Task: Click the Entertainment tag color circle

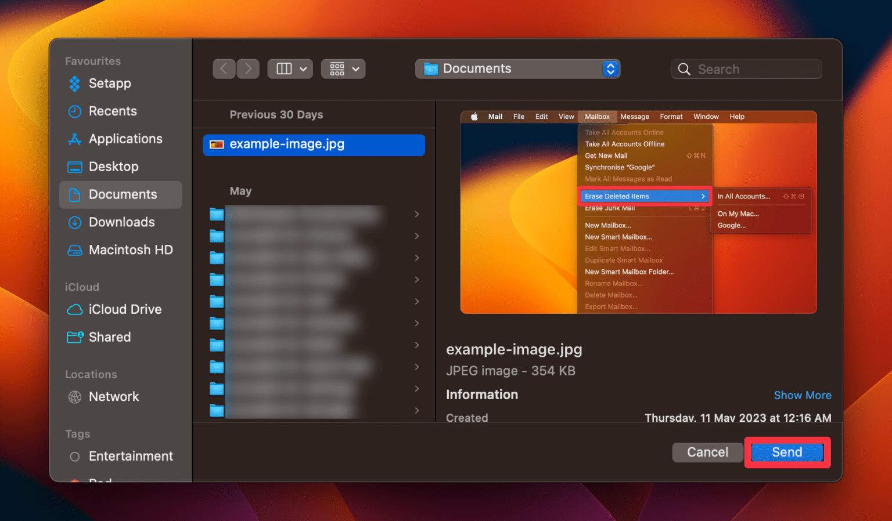Action: click(x=74, y=457)
